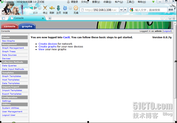The height and width of the screenshot is (123, 177).
Task: Open the 收藏(B) menu
Action: (107, 2)
